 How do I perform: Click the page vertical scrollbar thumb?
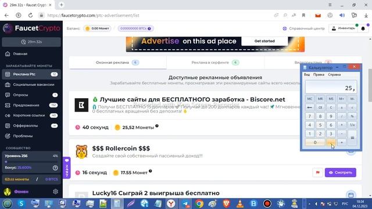(x=370, y=85)
